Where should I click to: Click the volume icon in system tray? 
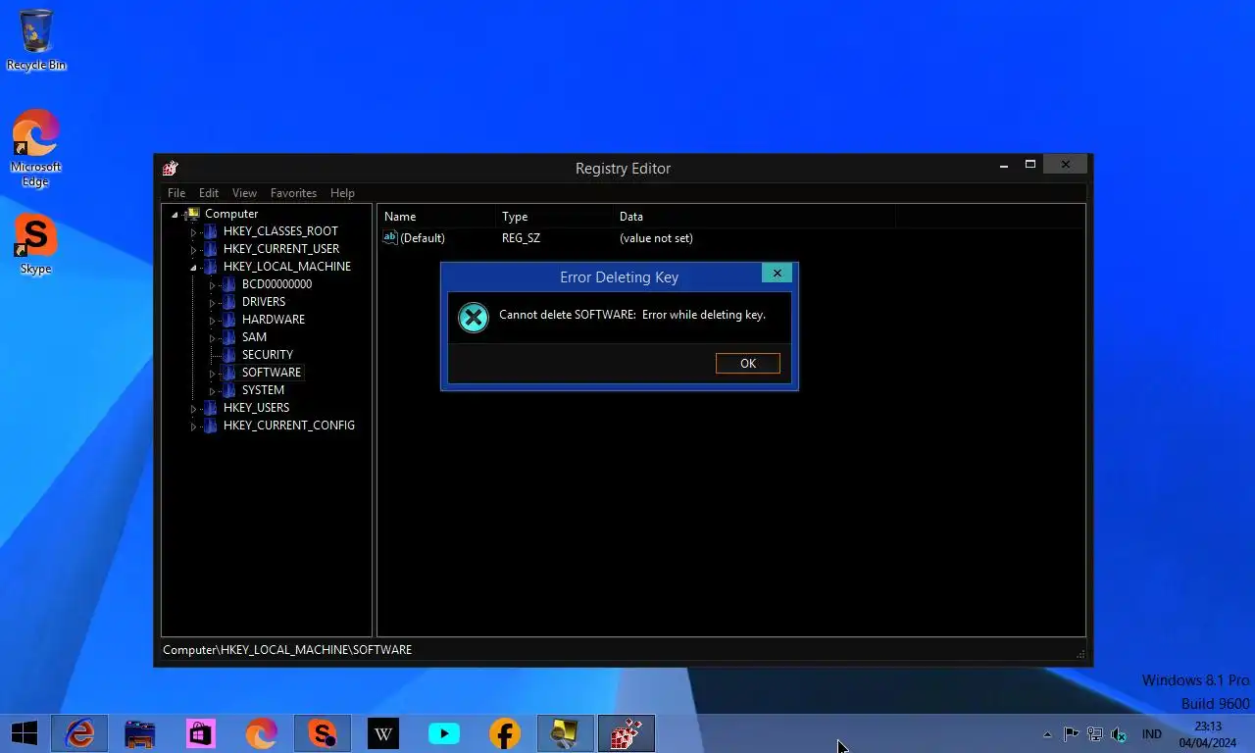[x=1119, y=734]
